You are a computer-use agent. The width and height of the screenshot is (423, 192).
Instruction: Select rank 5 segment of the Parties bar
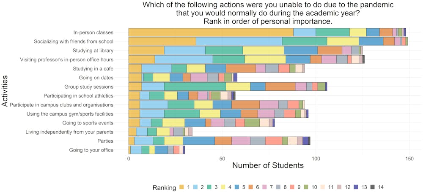click(x=198, y=141)
